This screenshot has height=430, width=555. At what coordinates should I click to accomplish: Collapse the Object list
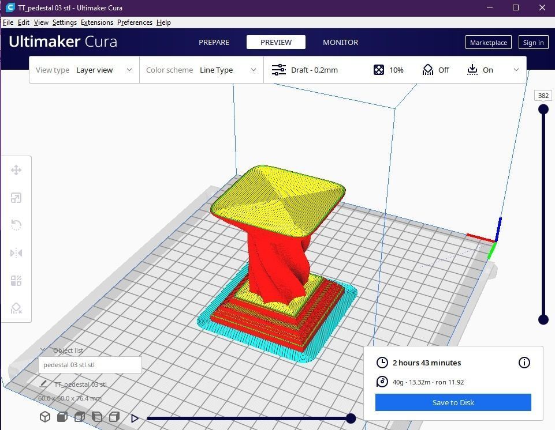point(43,350)
